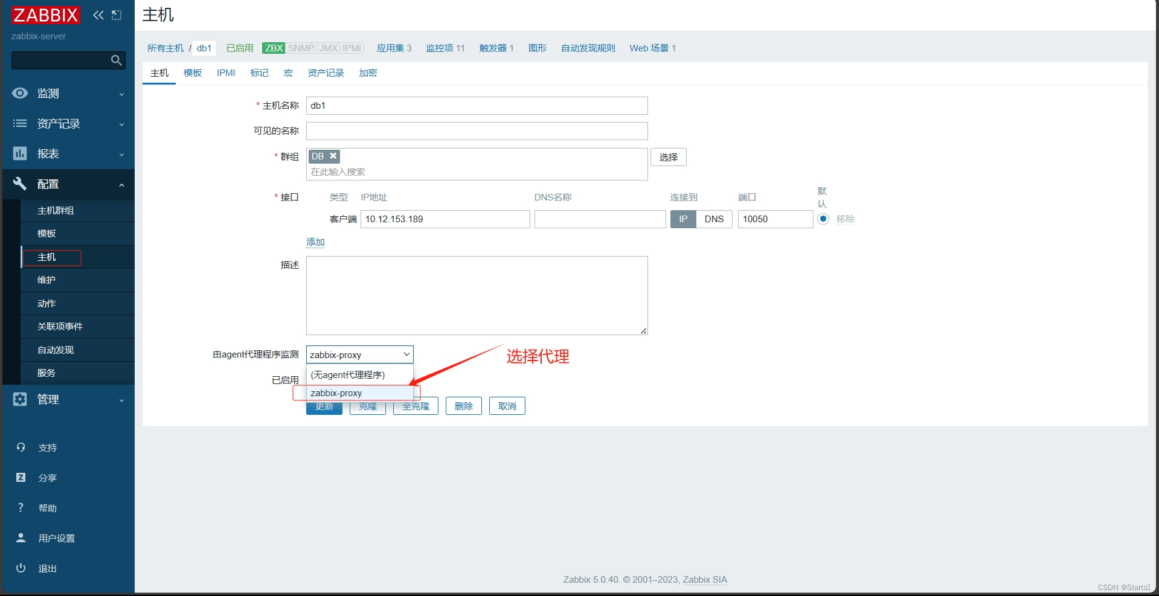Open the 标记 tab

(x=259, y=73)
